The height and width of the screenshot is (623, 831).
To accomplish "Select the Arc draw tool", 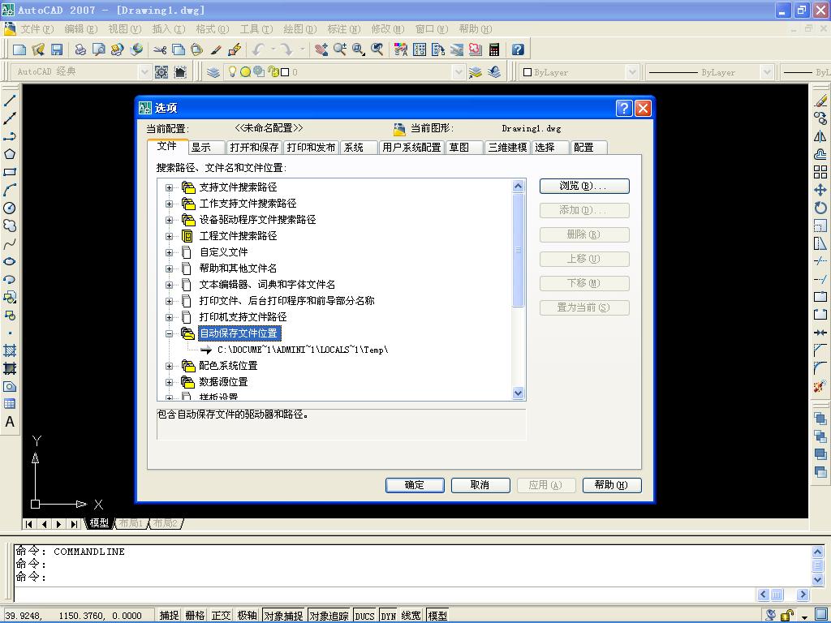I will point(10,190).
